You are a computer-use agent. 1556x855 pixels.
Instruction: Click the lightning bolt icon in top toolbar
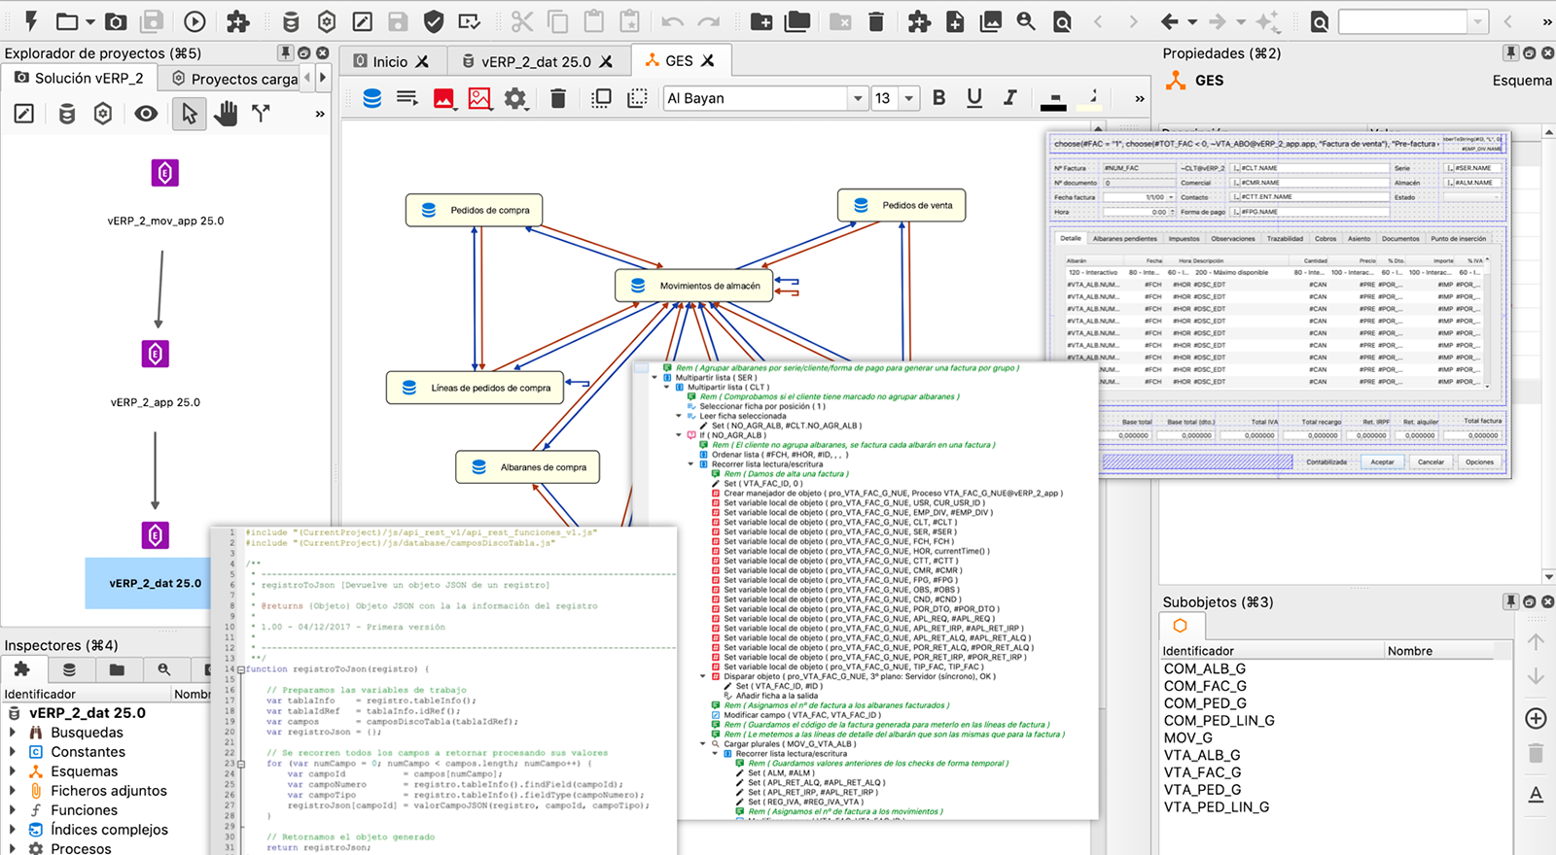point(31,21)
